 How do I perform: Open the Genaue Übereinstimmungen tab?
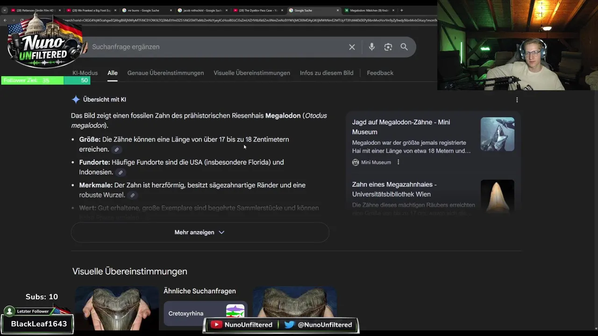coord(165,73)
